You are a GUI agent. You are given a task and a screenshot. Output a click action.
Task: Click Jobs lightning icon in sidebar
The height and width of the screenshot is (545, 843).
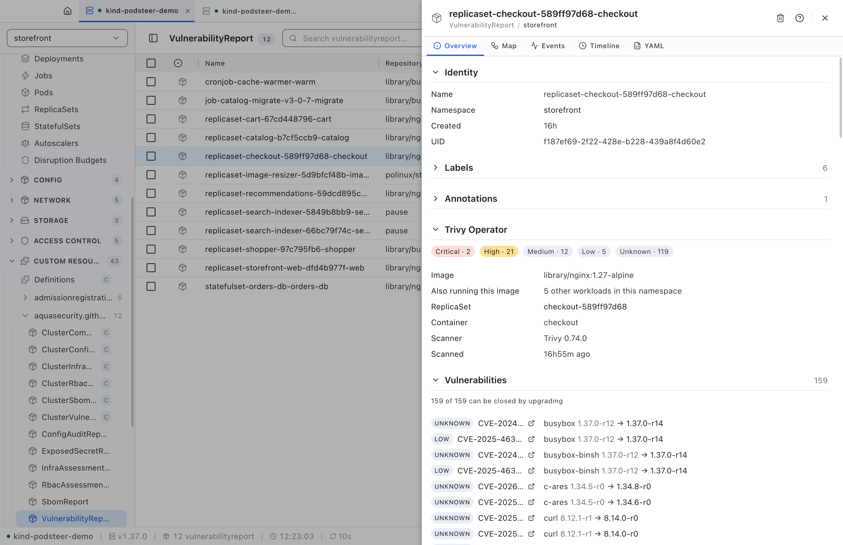click(x=25, y=76)
